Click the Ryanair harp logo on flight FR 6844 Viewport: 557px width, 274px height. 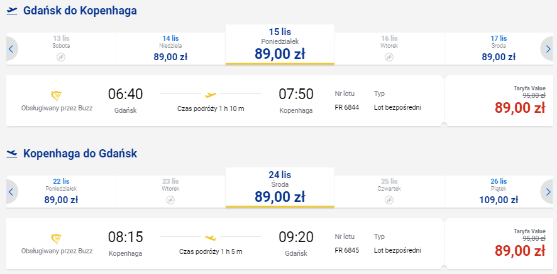point(57,96)
